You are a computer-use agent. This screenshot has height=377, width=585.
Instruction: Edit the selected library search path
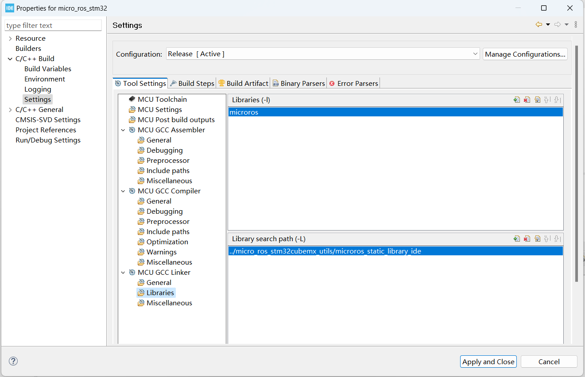tap(537, 239)
